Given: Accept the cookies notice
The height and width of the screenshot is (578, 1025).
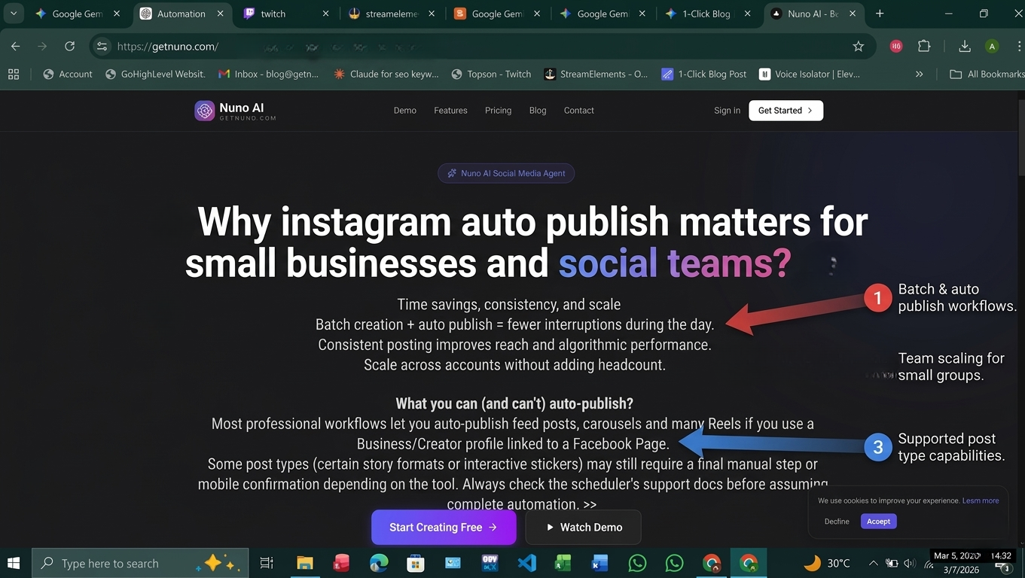Looking at the screenshot, I should pos(878,522).
